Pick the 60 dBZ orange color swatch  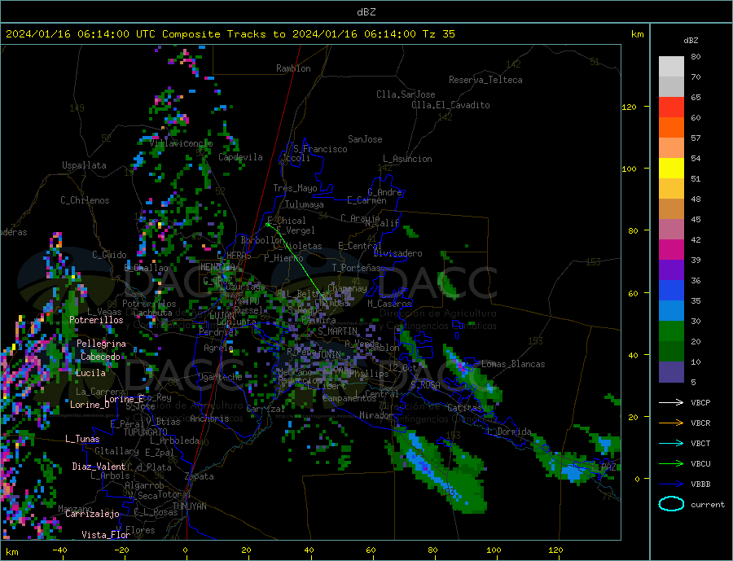coord(671,128)
